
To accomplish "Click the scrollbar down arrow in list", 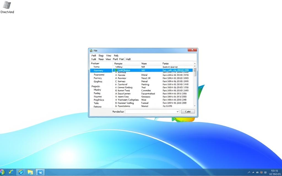I will pyautogui.click(x=195, y=106).
